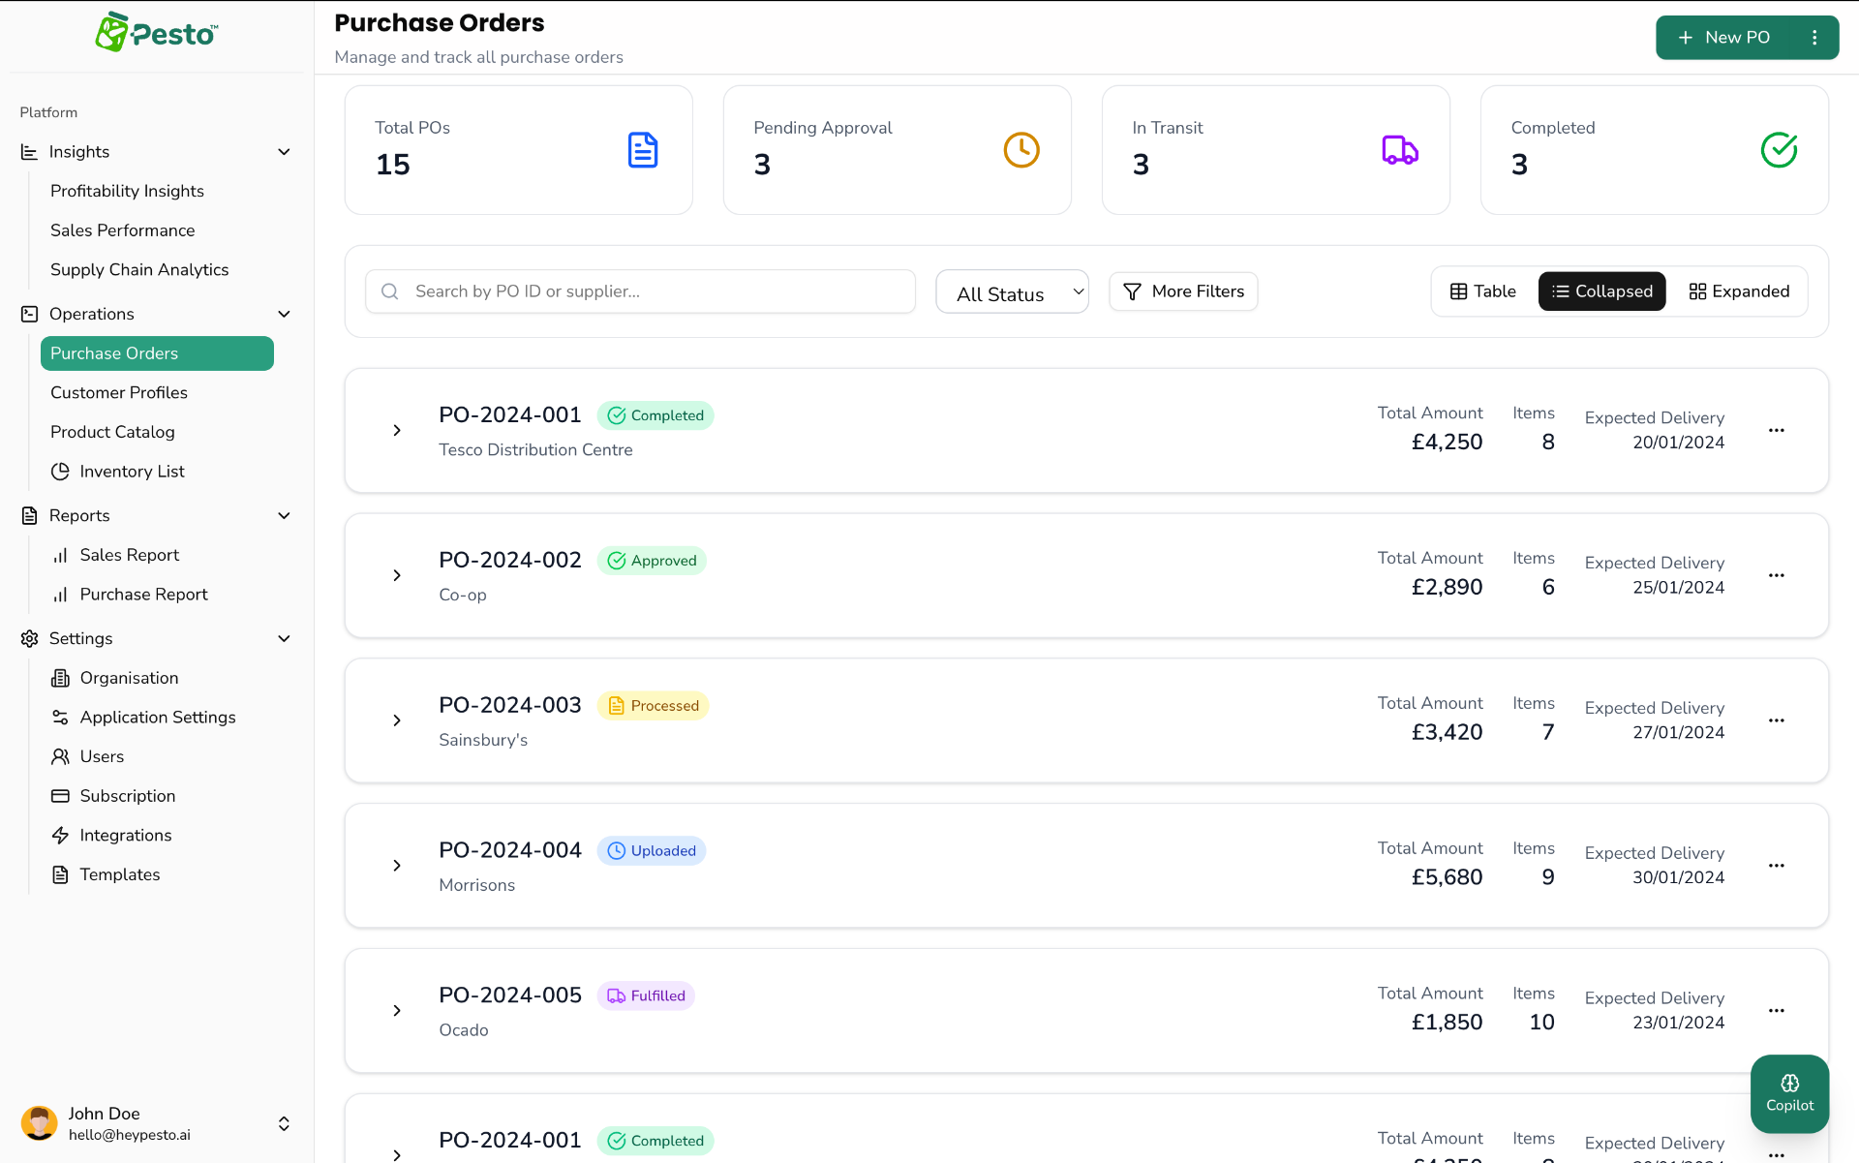Switch to Table view mode
The width and height of the screenshot is (1859, 1163).
point(1482,291)
